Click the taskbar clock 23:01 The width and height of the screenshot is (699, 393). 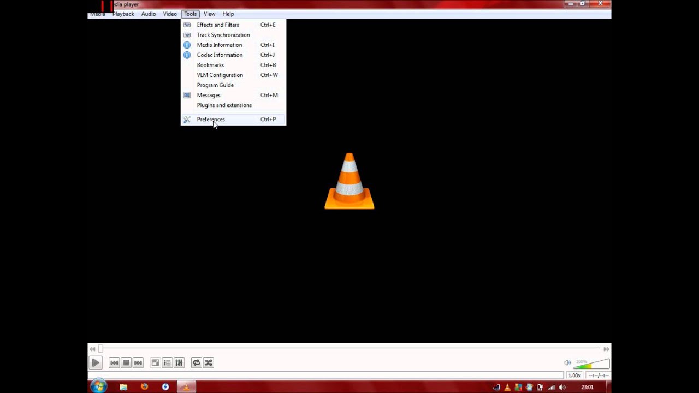point(587,388)
